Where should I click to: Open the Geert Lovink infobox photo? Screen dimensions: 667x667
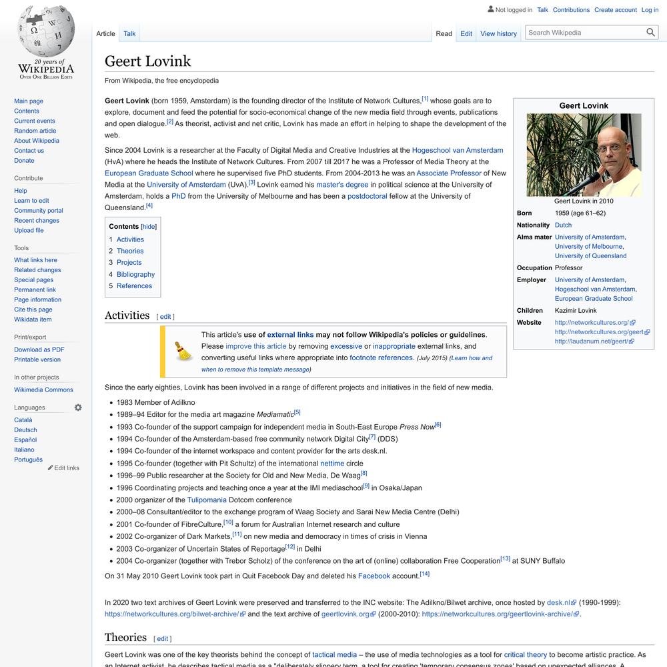click(584, 155)
